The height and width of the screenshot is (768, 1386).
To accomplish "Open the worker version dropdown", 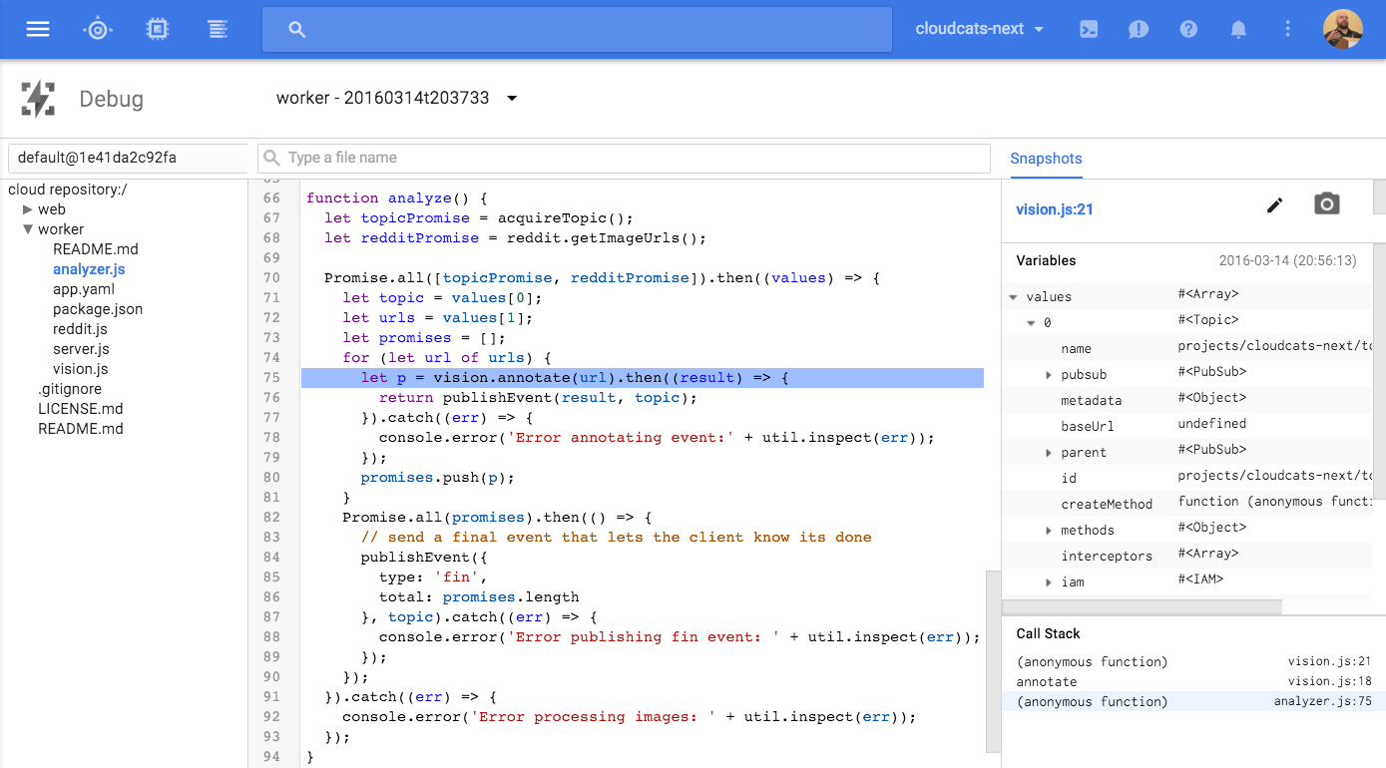I will (397, 98).
